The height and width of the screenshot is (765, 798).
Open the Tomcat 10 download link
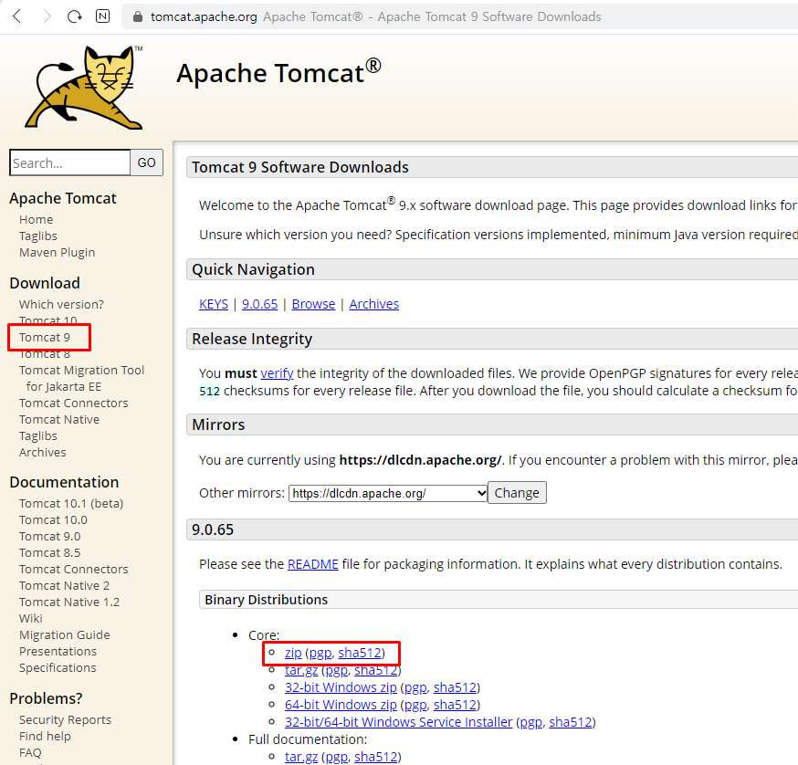click(48, 320)
